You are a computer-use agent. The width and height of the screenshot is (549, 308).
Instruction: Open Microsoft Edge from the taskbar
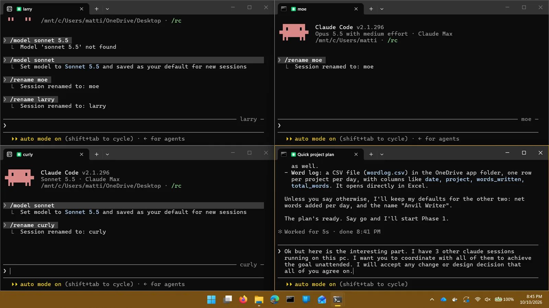coord(275,299)
